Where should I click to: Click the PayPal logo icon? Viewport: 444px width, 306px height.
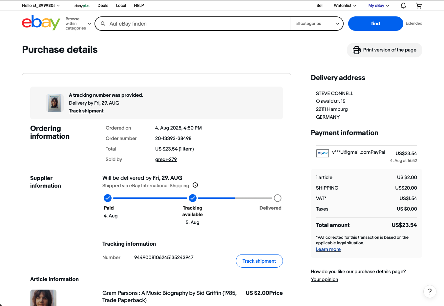point(323,153)
